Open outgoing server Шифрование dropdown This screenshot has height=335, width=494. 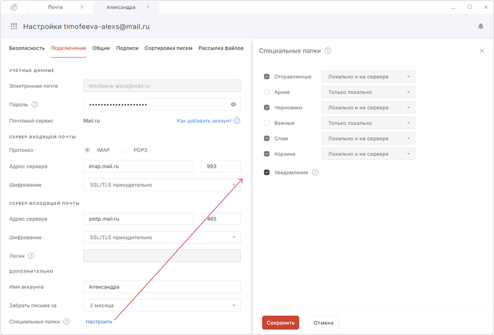click(x=162, y=237)
